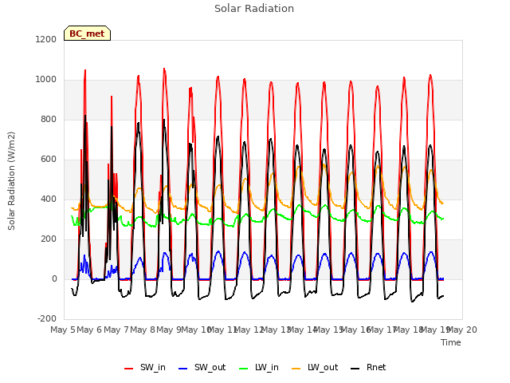
Task: Click the green LW_in legend swatch
Action: tap(244, 369)
